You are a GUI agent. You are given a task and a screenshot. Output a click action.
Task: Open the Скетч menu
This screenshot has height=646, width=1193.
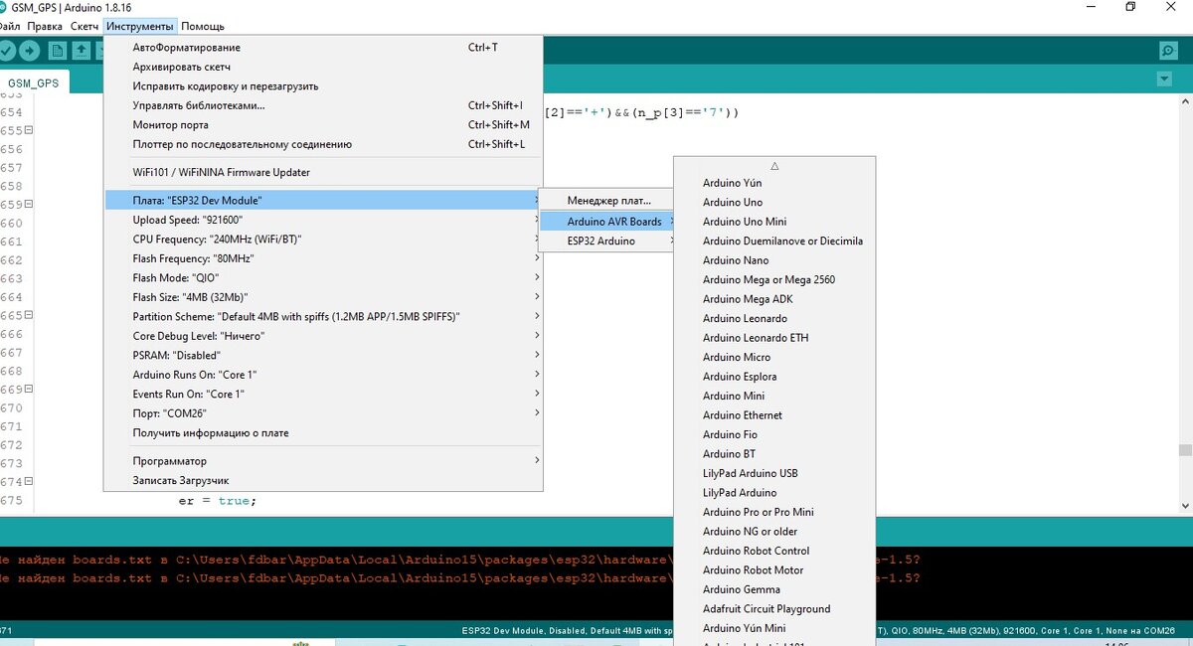[85, 26]
